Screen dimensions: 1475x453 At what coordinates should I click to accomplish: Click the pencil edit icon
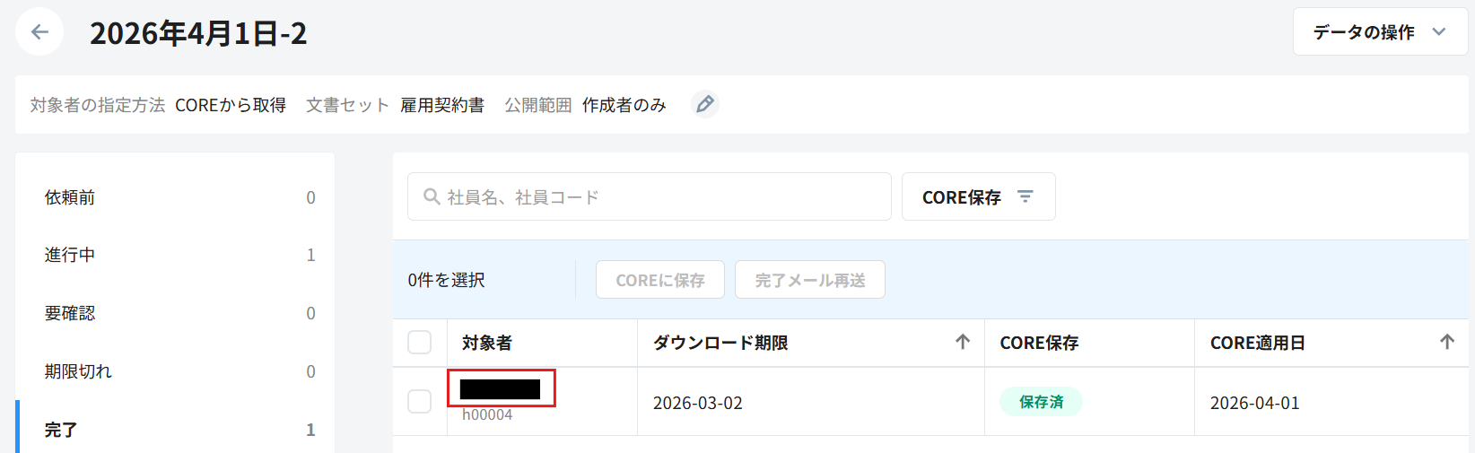click(x=705, y=105)
